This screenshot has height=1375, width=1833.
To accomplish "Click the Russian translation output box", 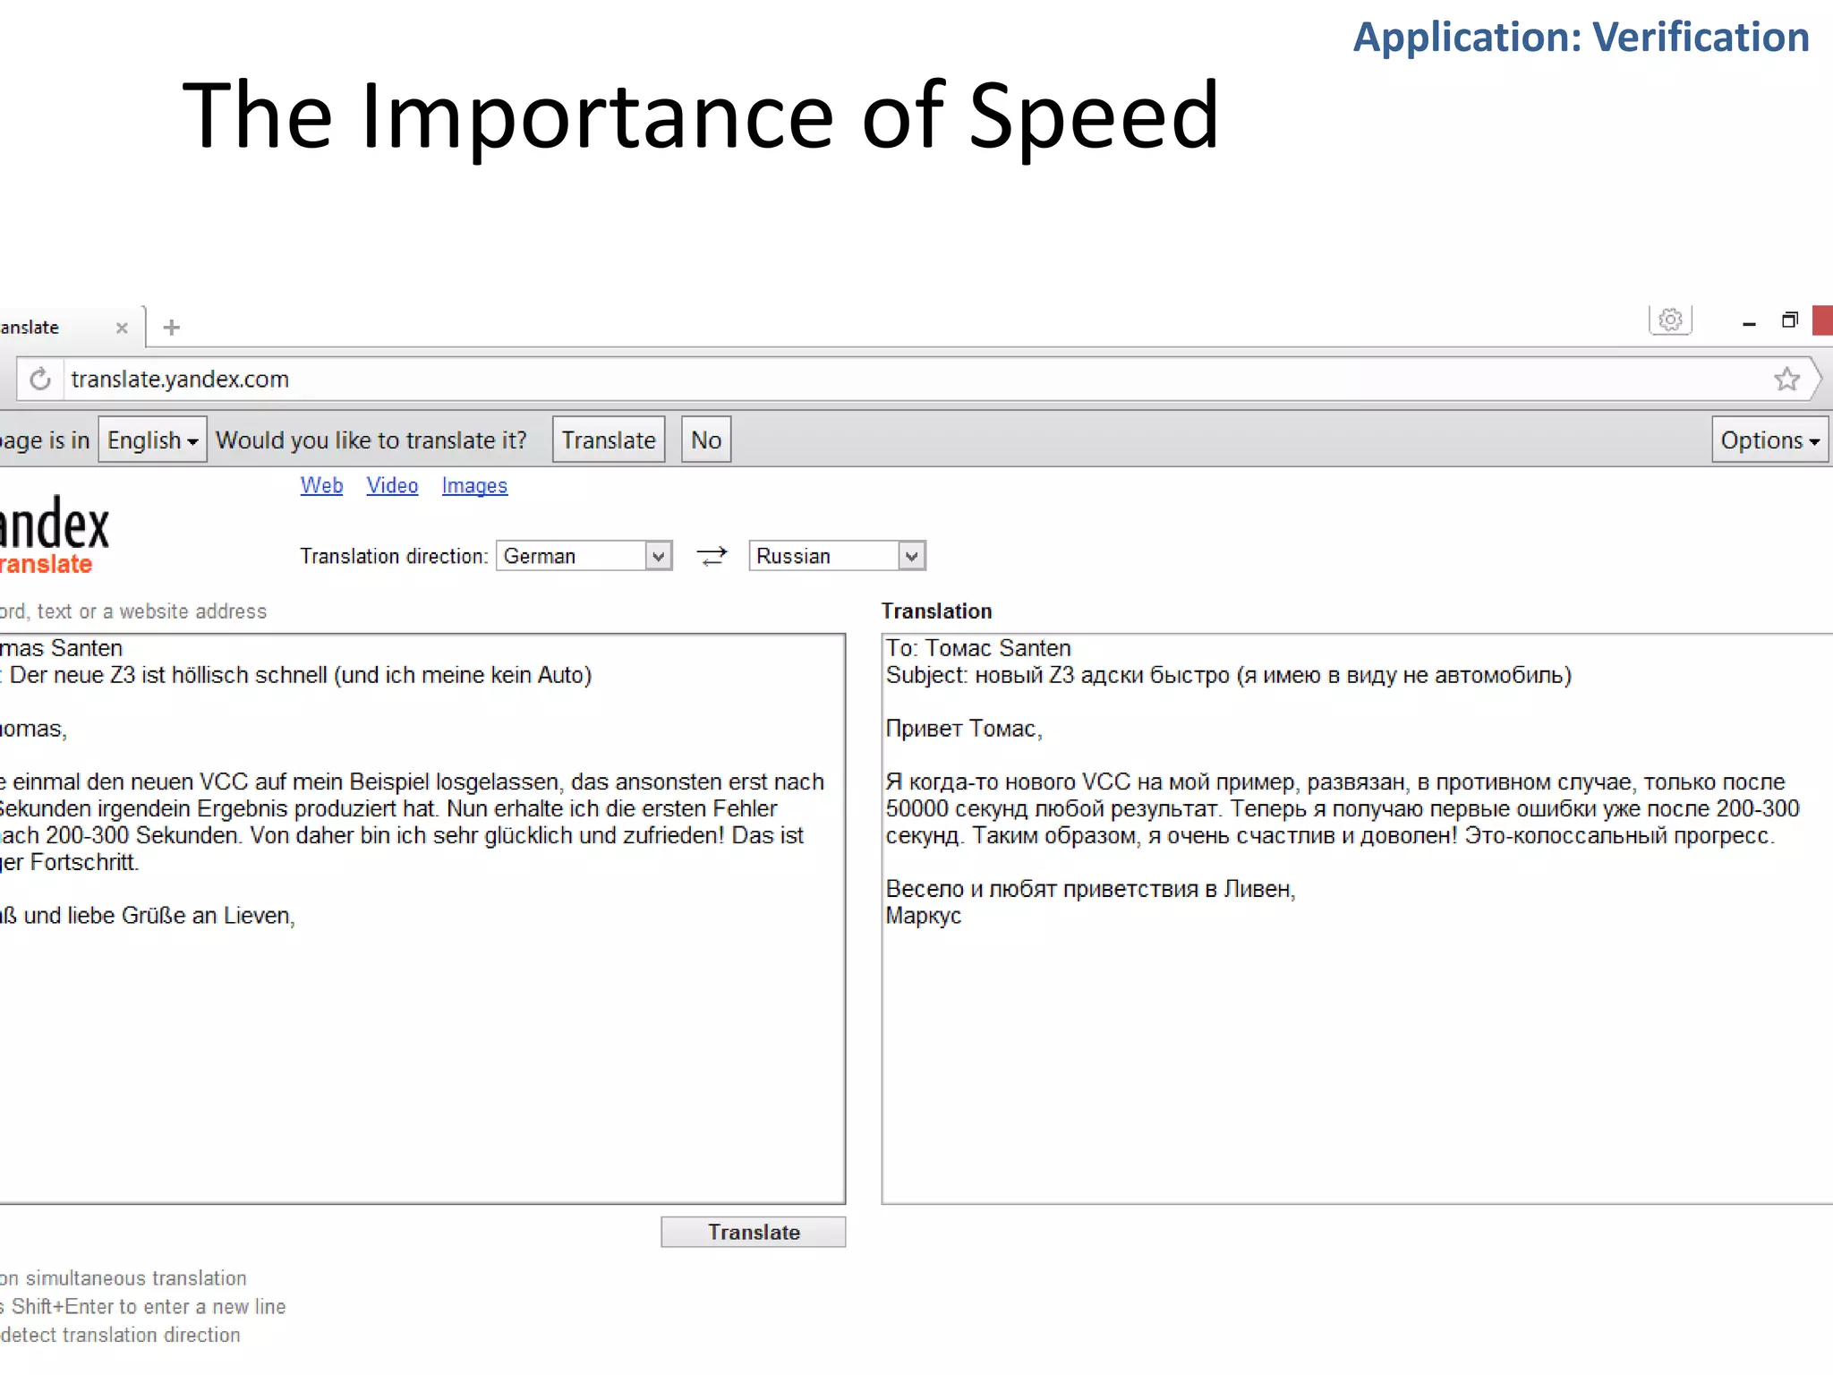I will (x=1357, y=918).
